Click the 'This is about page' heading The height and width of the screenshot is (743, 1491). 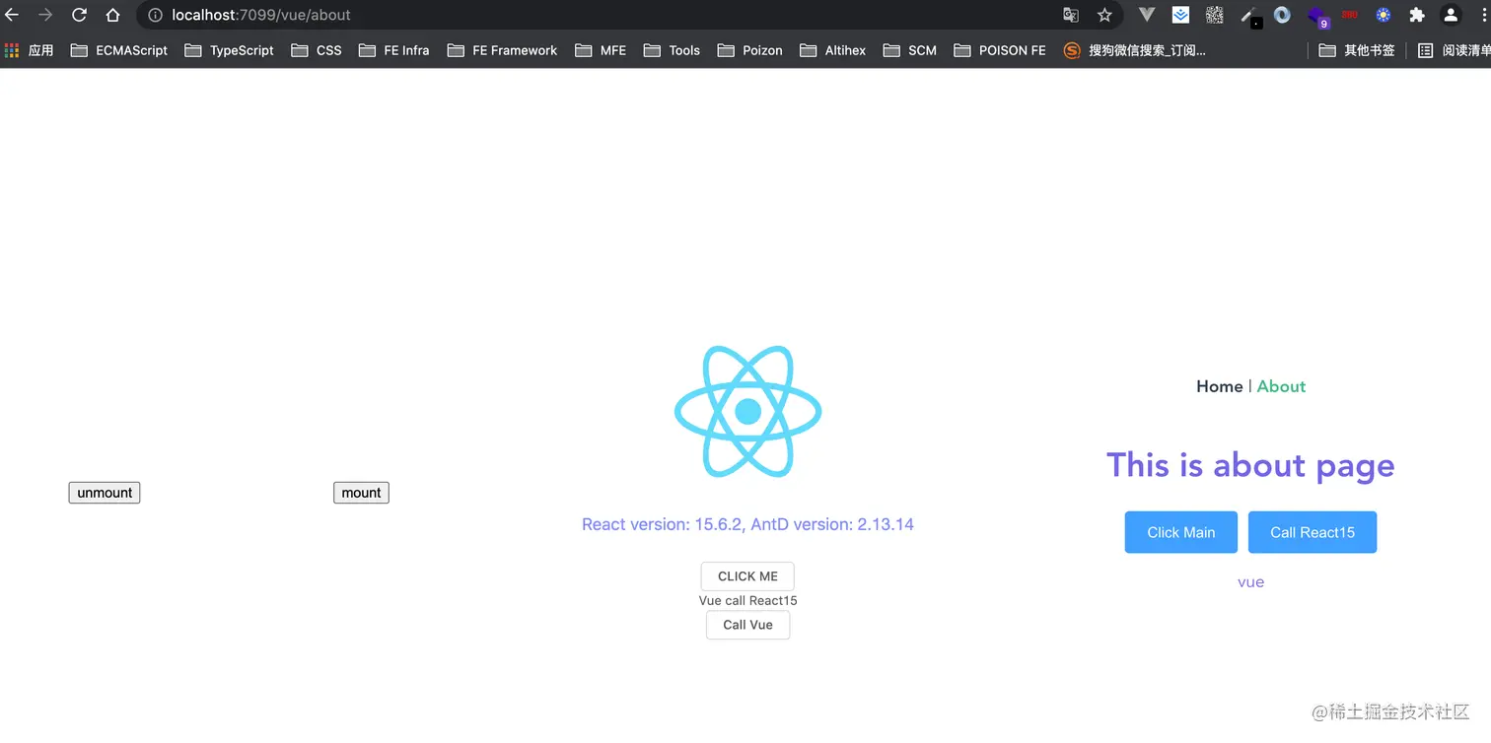1250,464
